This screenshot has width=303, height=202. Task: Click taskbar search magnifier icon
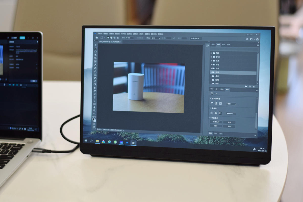(91, 141)
